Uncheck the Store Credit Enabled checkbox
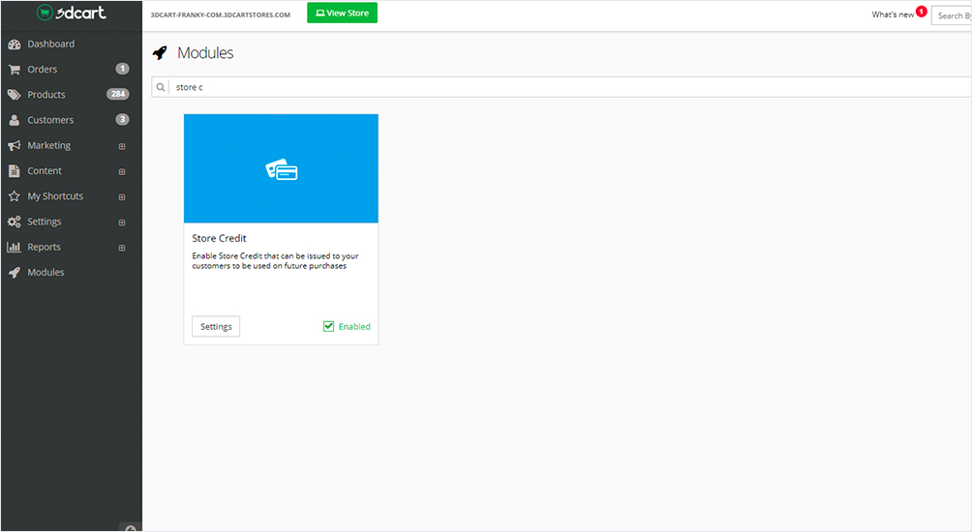The height and width of the screenshot is (532, 972). tap(329, 327)
